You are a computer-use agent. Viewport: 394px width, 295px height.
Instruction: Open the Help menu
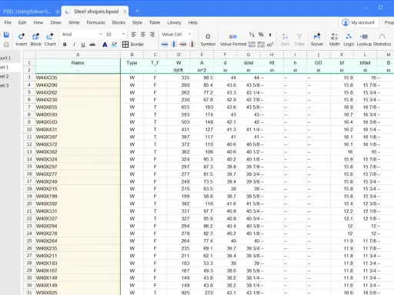(x=192, y=22)
